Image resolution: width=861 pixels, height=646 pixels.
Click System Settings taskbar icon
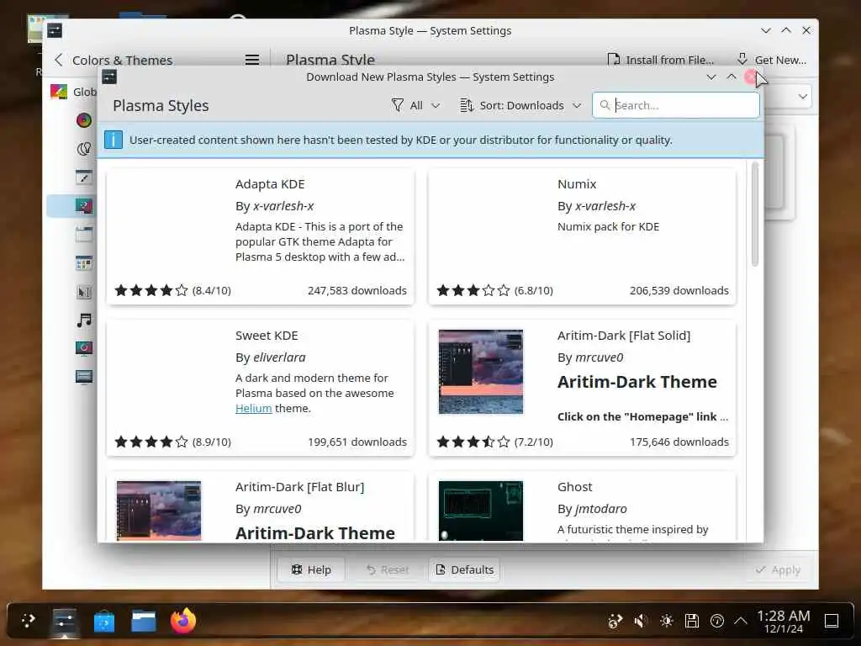tap(65, 622)
